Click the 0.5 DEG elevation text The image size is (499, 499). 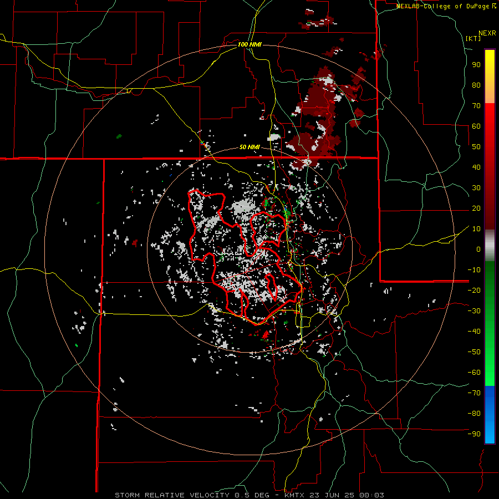(251, 495)
